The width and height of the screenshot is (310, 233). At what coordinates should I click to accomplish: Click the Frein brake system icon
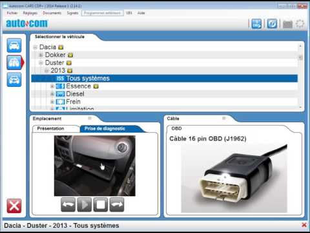point(60,102)
